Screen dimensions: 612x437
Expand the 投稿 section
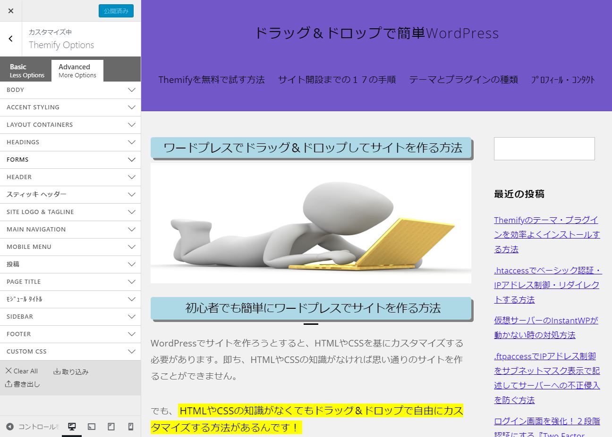[x=70, y=264]
